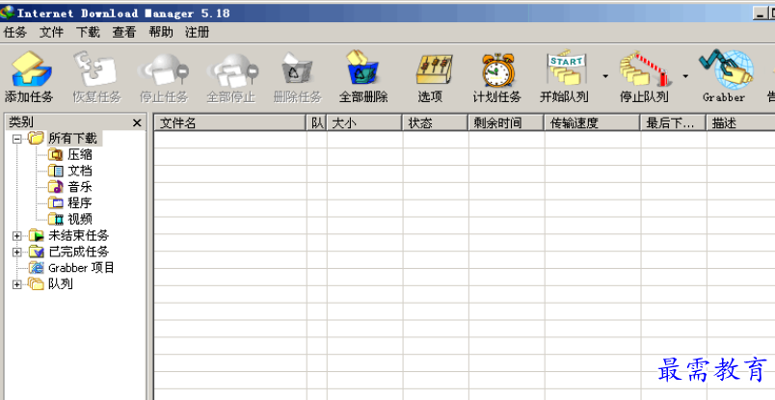Sort by the 大小 column header
The height and width of the screenshot is (400, 775).
coord(364,123)
